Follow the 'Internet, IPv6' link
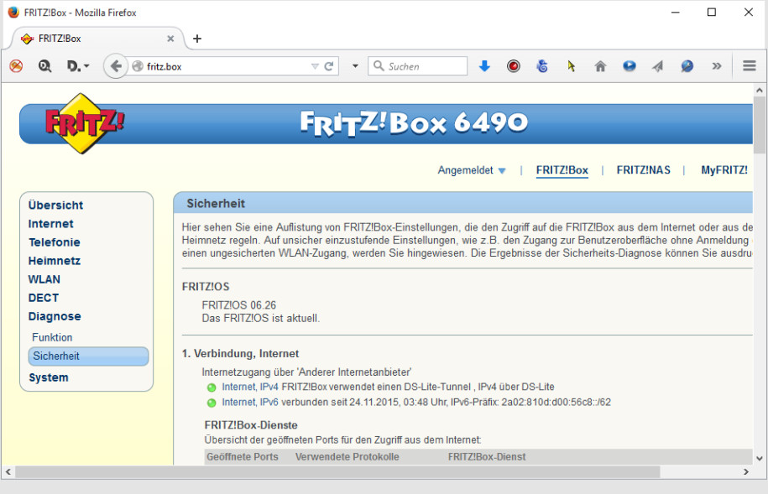Image resolution: width=768 pixels, height=494 pixels. coord(250,402)
